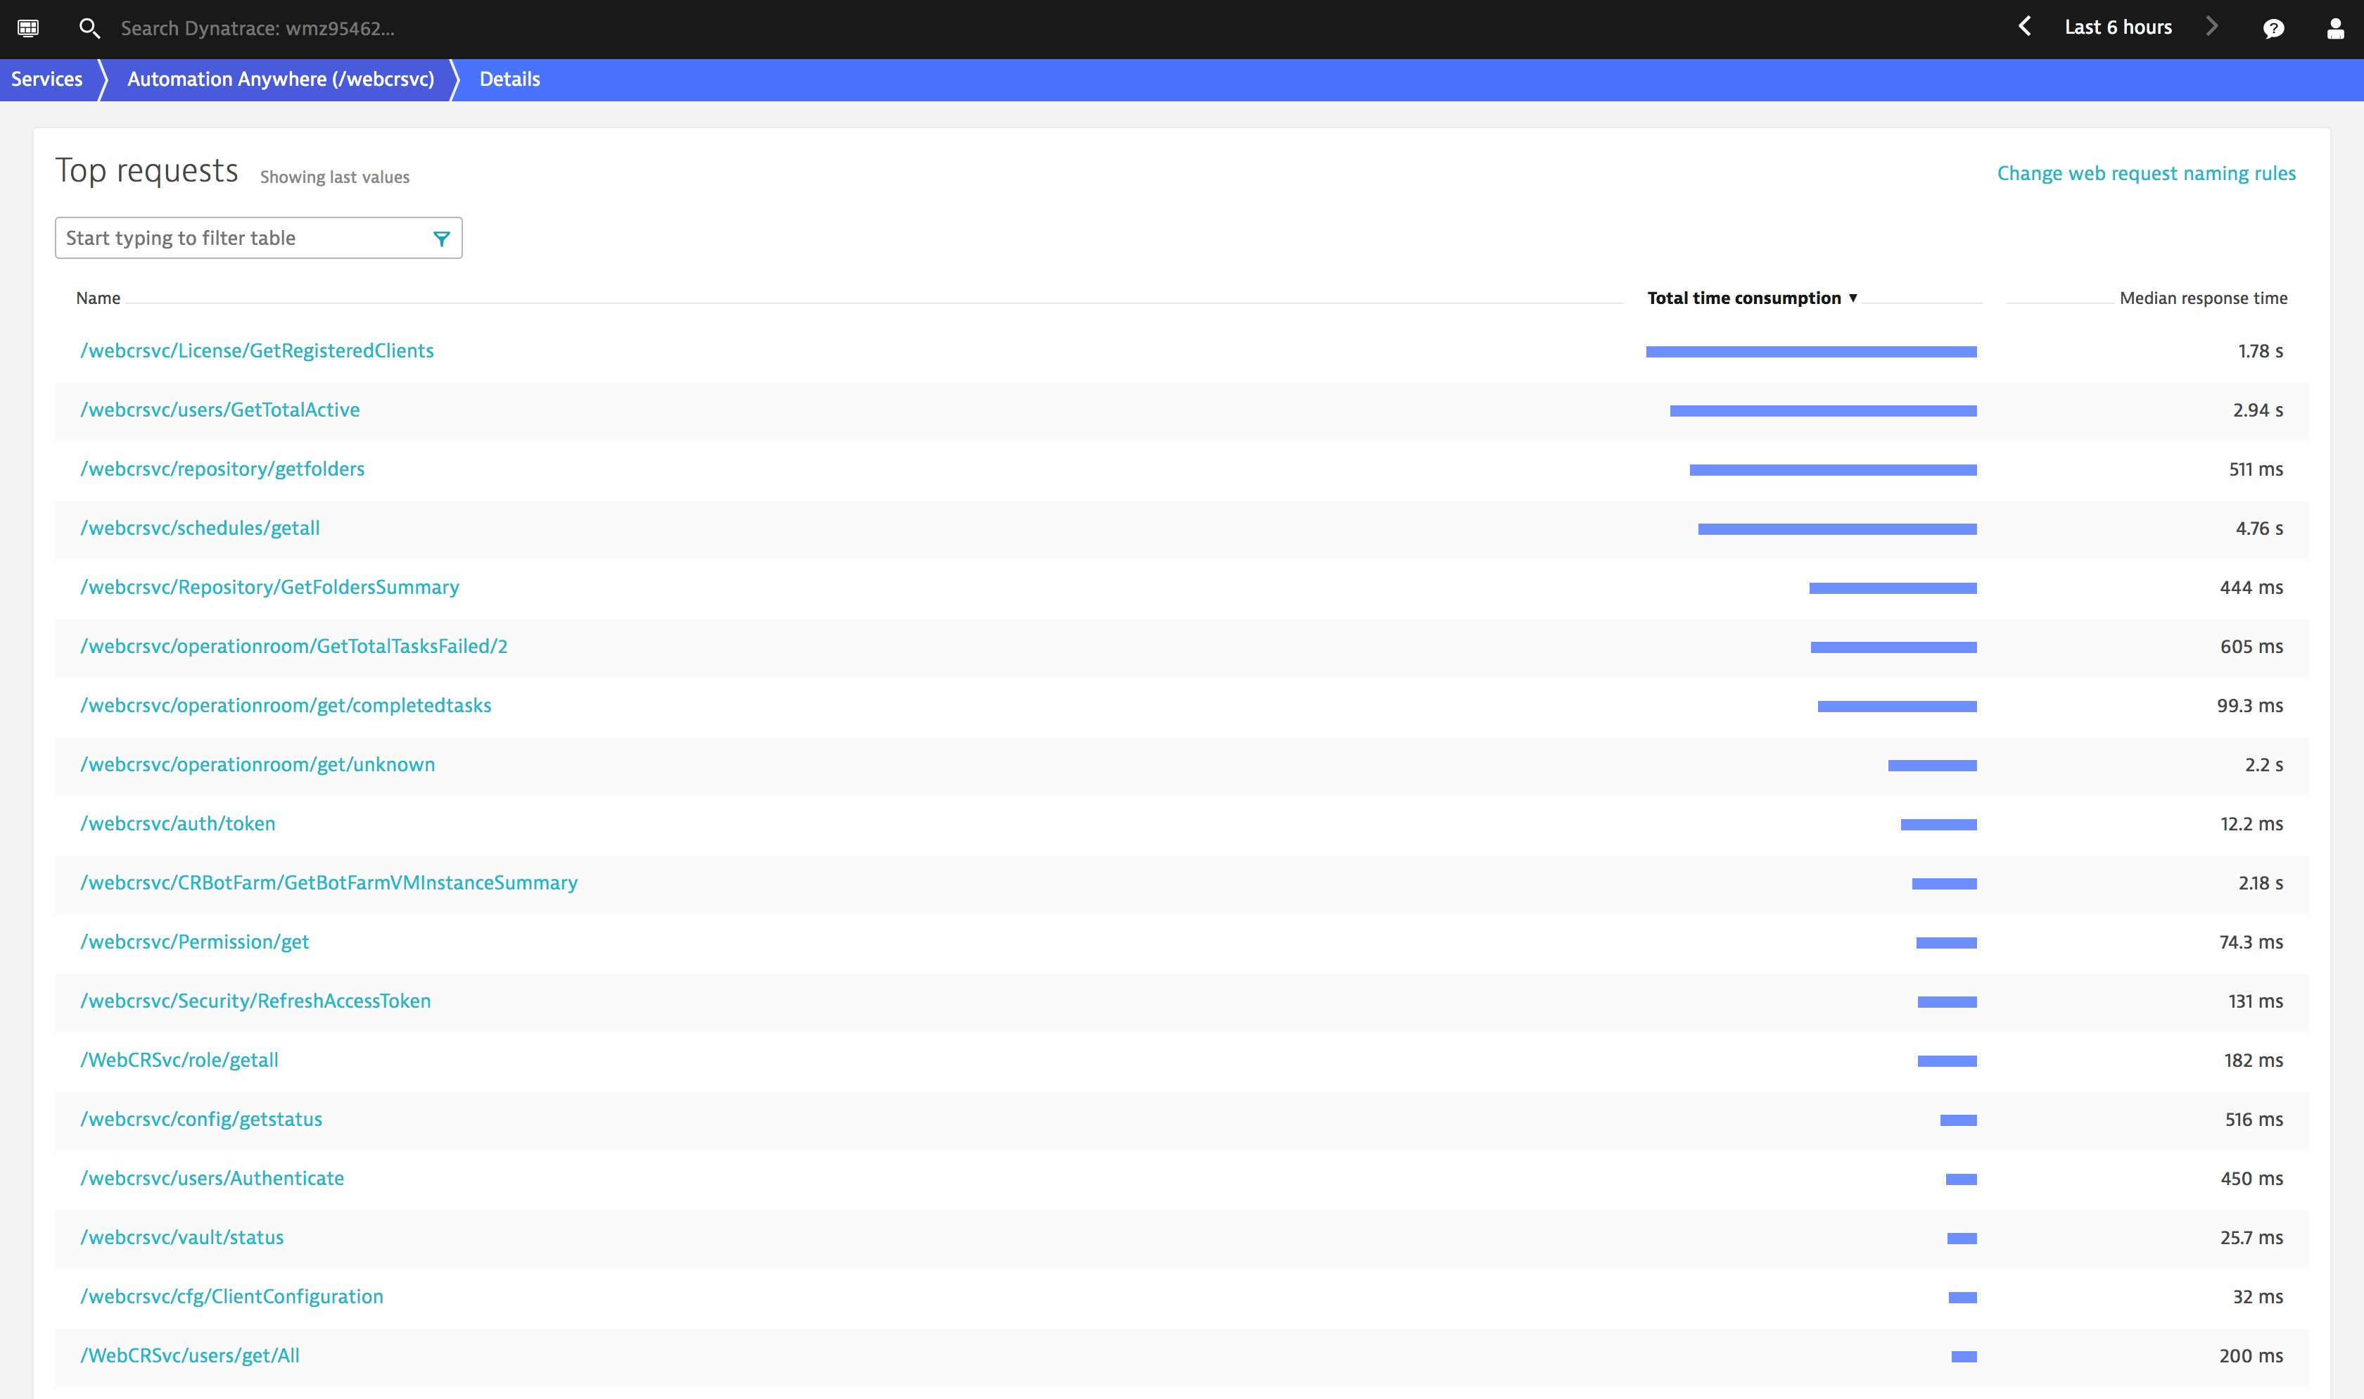Image resolution: width=2364 pixels, height=1399 pixels.
Task: Click the time consumption bar for /webcrsvc/repository/getfolders
Action: point(1833,469)
